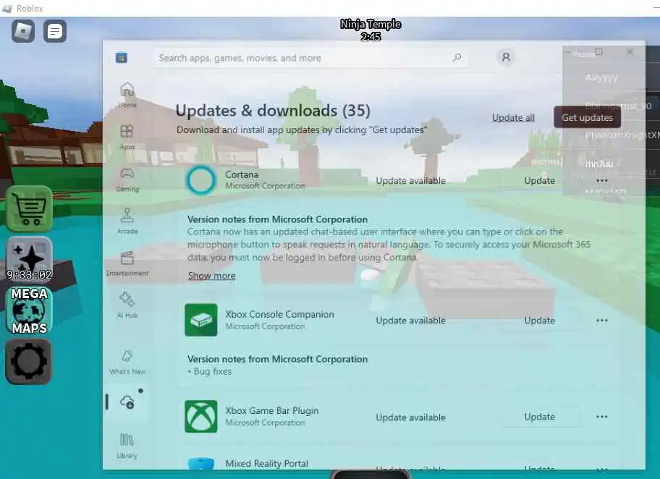Screen dimensions: 660x479
Task: Open the in-game shop cart icon
Action: pos(29,209)
